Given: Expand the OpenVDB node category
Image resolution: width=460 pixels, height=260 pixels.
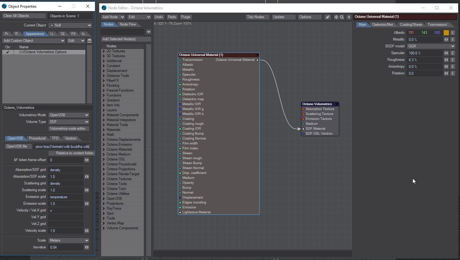Looking at the screenshot, I should [x=104, y=199].
